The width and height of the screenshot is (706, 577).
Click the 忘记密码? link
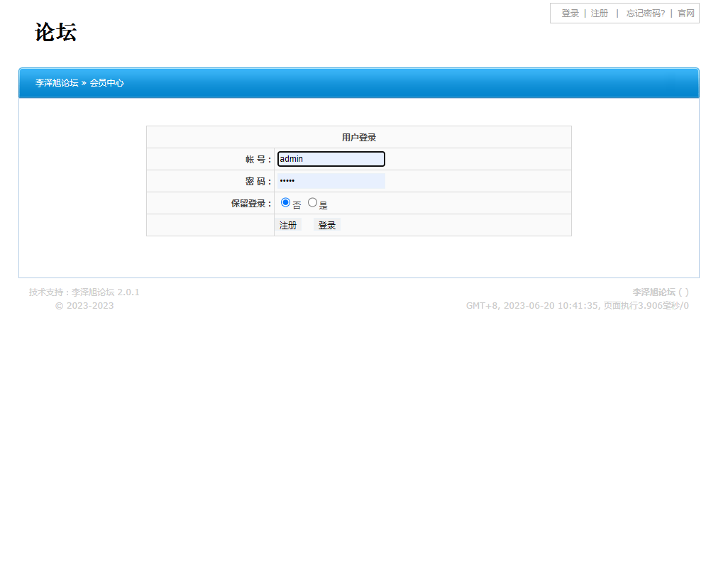[645, 13]
